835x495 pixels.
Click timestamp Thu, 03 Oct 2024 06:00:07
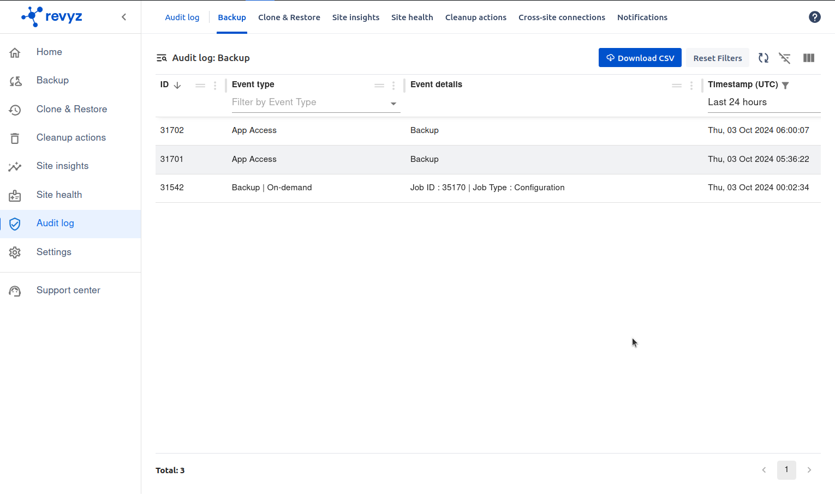tap(759, 130)
